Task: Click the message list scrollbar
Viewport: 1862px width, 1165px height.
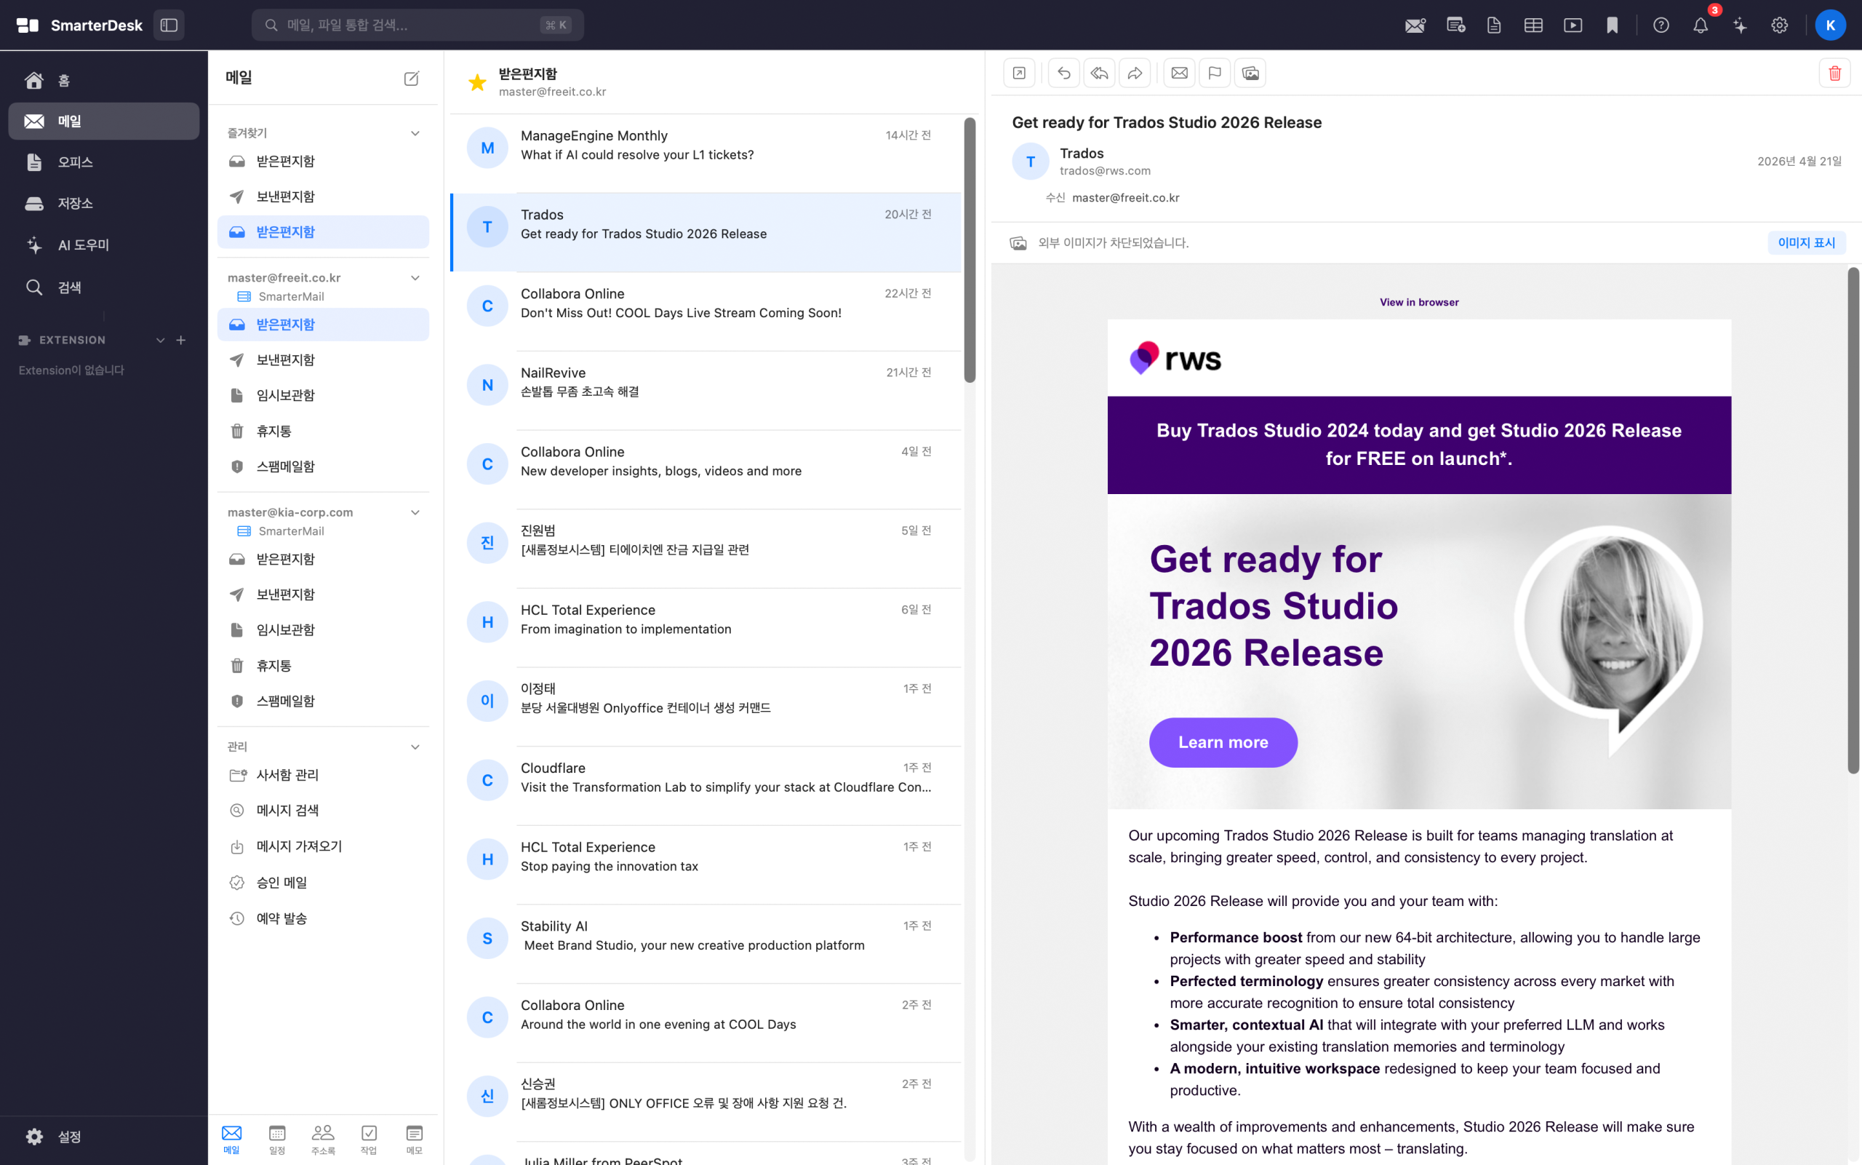Action: click(x=970, y=250)
